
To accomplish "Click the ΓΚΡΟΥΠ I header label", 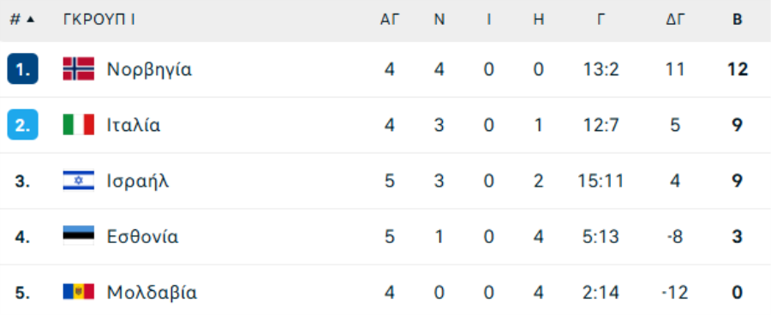I will (99, 20).
